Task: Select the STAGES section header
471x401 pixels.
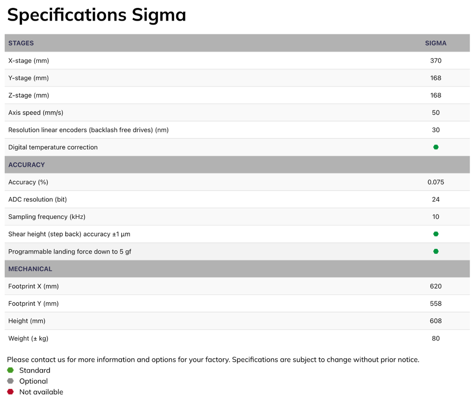Action: 21,43
